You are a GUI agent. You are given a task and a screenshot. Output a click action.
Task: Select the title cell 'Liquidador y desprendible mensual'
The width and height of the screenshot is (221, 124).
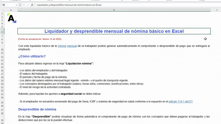pos(114,31)
